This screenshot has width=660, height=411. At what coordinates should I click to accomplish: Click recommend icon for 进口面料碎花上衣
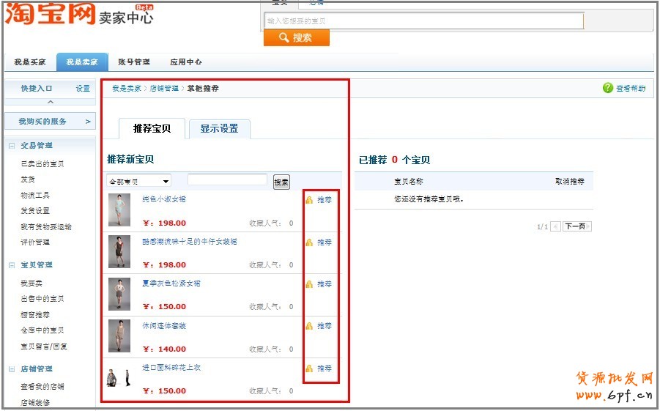tap(309, 369)
